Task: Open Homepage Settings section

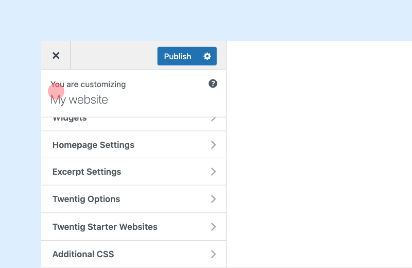Action: coord(134,145)
